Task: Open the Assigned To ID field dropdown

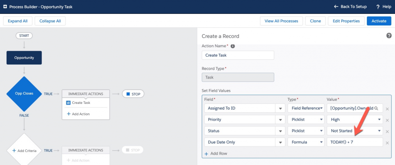Action: coord(280,108)
